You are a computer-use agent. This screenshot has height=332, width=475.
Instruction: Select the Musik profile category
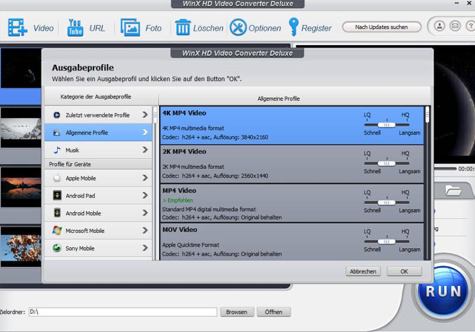click(x=98, y=150)
